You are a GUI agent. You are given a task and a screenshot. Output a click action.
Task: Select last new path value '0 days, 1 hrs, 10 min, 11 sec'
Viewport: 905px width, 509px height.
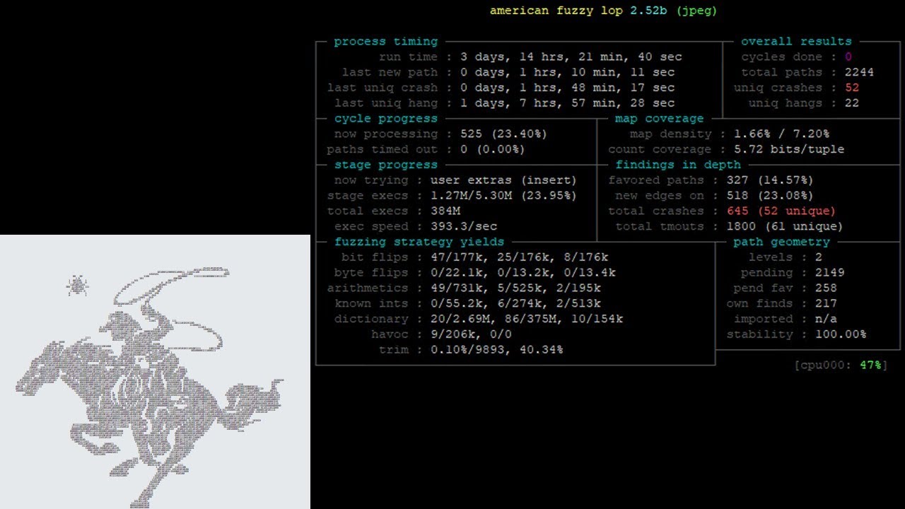click(x=568, y=73)
